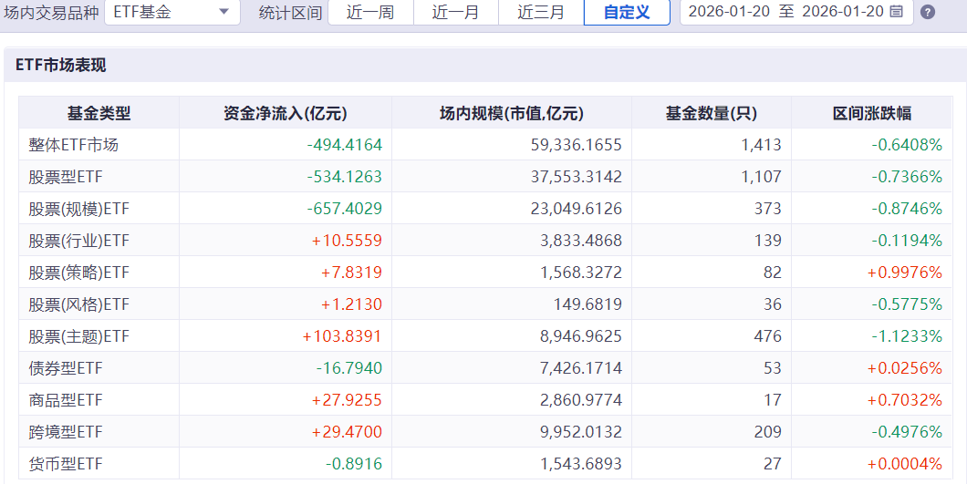Viewport: 967px width, 484px height.
Task: Click market size value 23,049.6126
Action: click(x=576, y=209)
